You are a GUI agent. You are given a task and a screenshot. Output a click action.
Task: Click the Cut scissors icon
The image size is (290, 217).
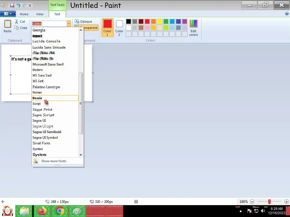click(x=17, y=21)
